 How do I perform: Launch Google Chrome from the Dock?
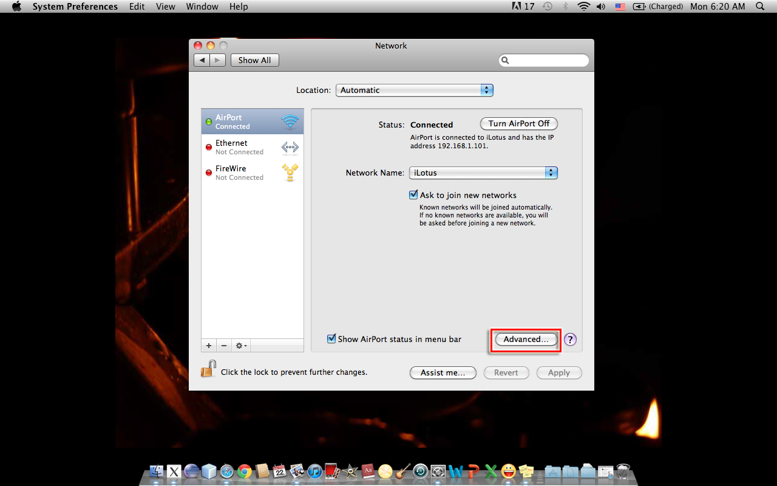click(x=245, y=471)
